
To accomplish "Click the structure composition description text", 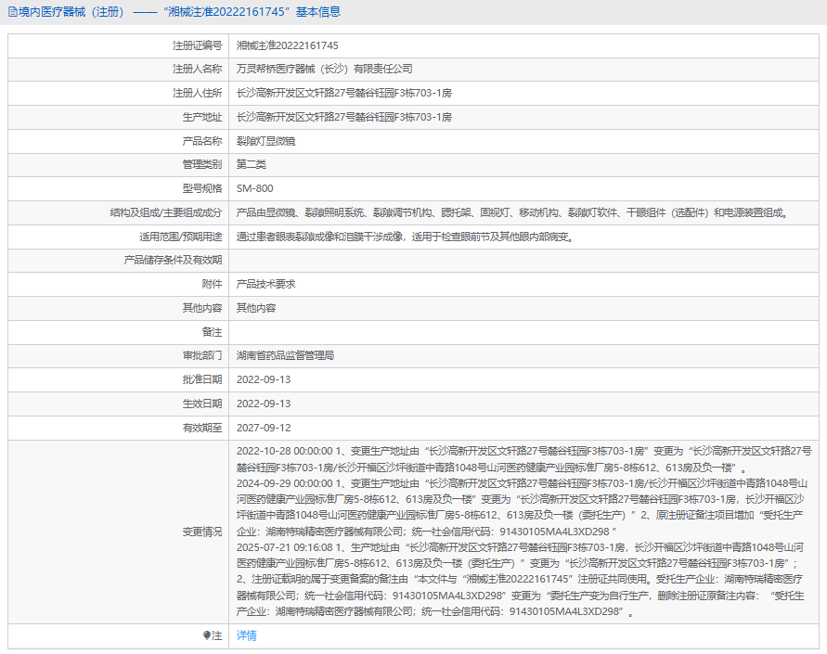I will 512,213.
